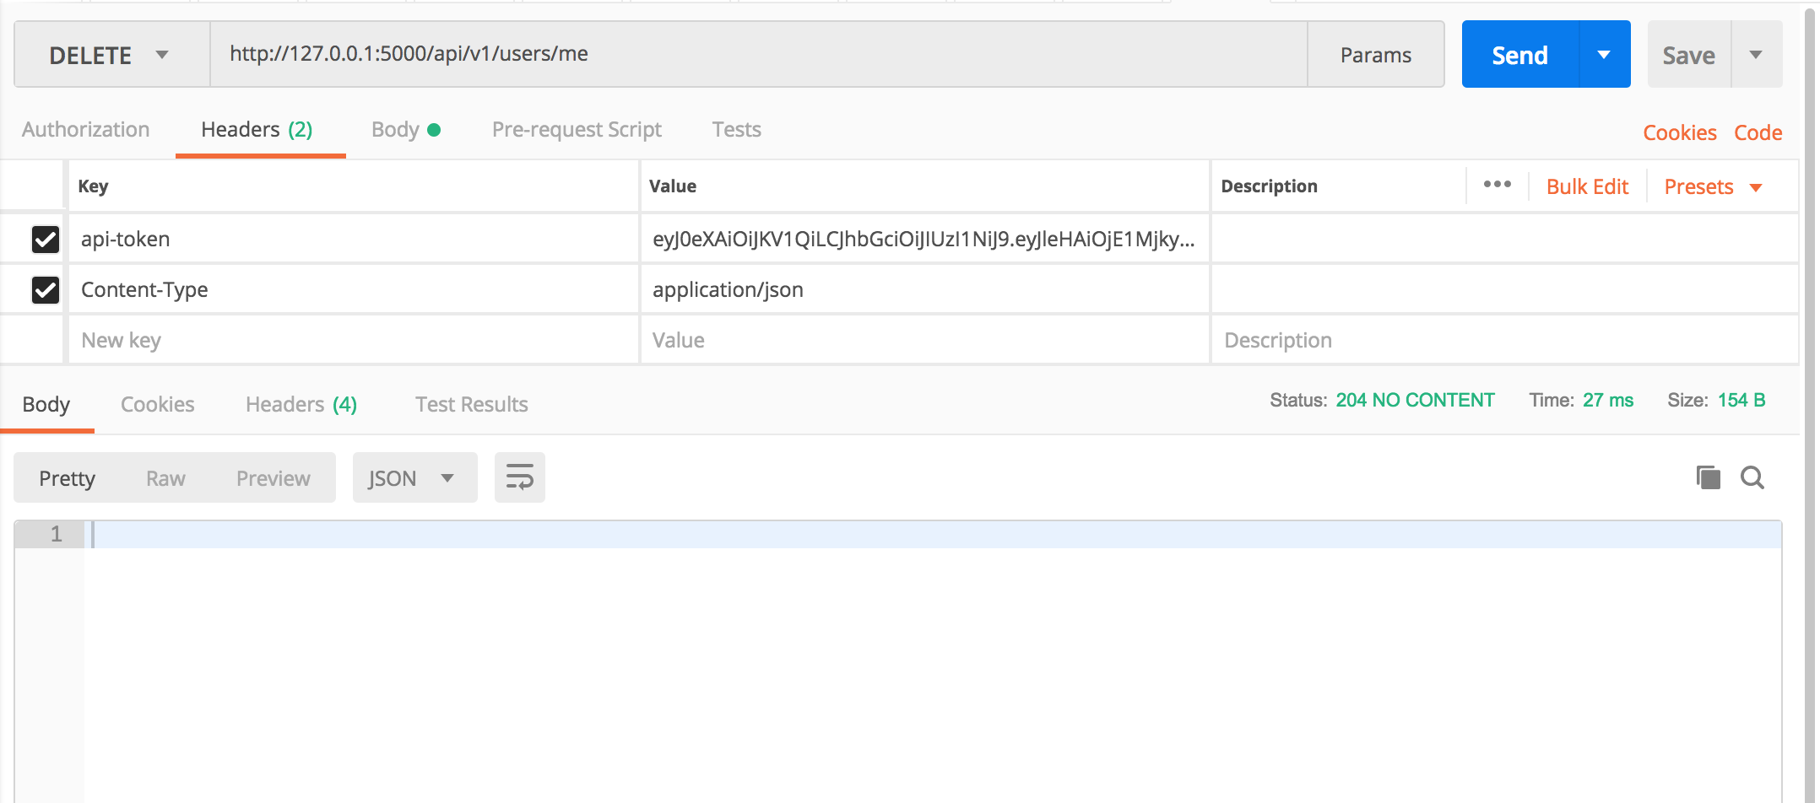Click the Bulk Edit link

1587,186
